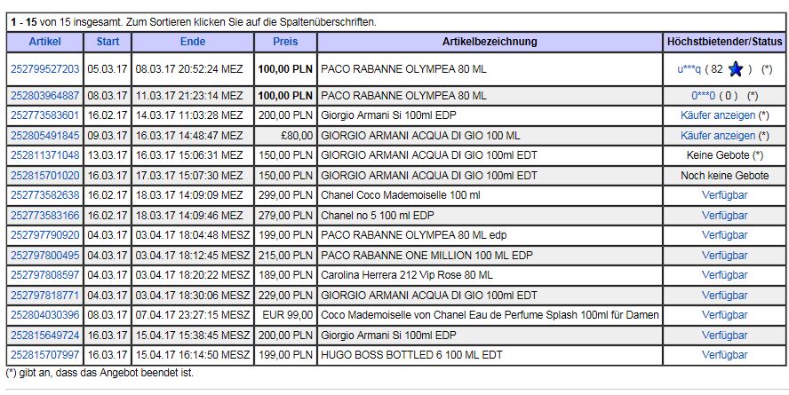Open article number 252815701020
789x395 pixels.
tap(44, 176)
